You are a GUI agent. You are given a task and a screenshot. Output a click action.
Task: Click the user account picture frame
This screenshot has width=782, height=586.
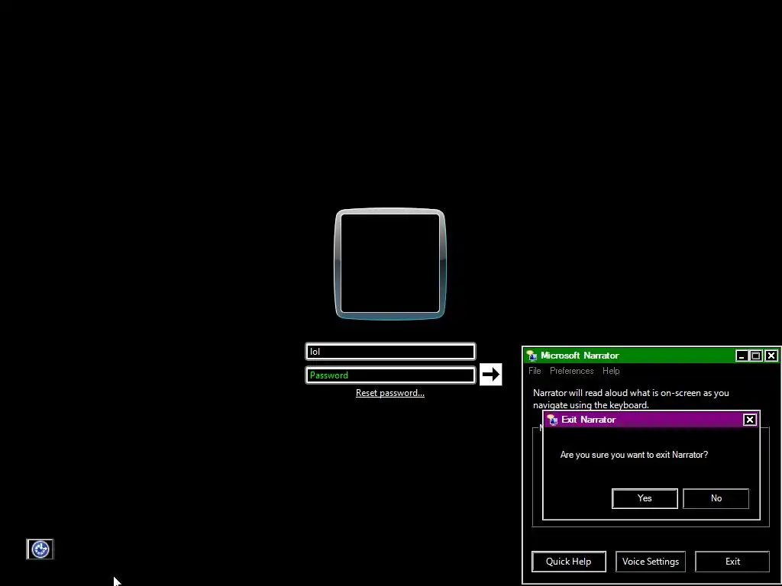(x=390, y=263)
